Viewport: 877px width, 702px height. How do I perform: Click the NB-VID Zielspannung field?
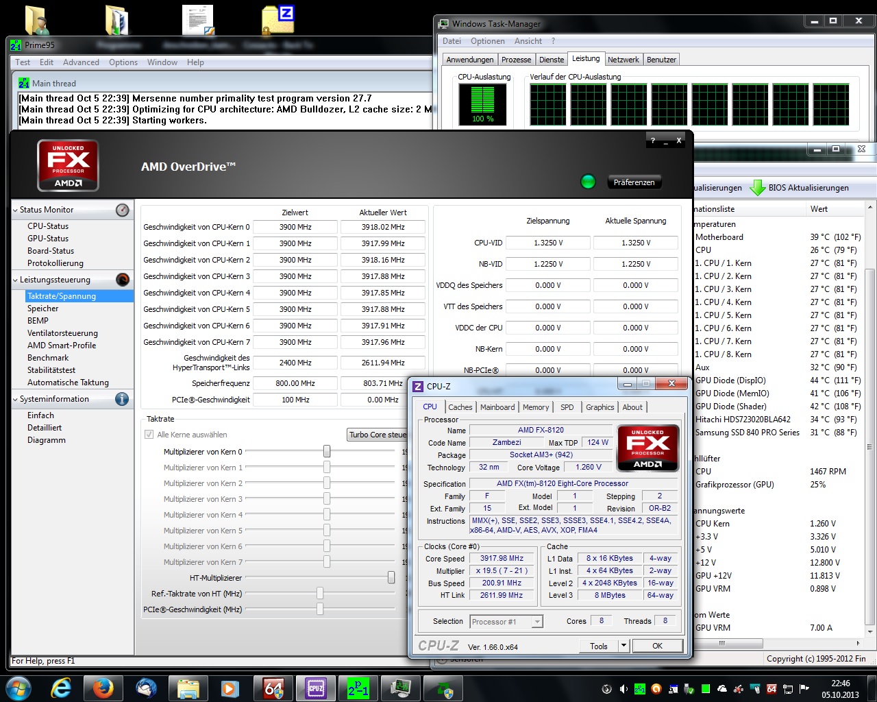(x=548, y=264)
